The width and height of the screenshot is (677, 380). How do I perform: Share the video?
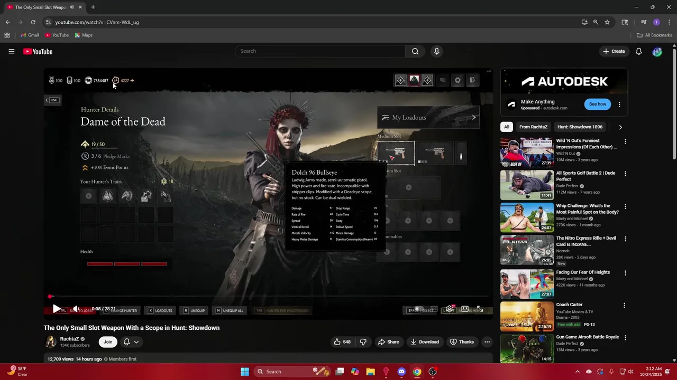[x=388, y=342]
